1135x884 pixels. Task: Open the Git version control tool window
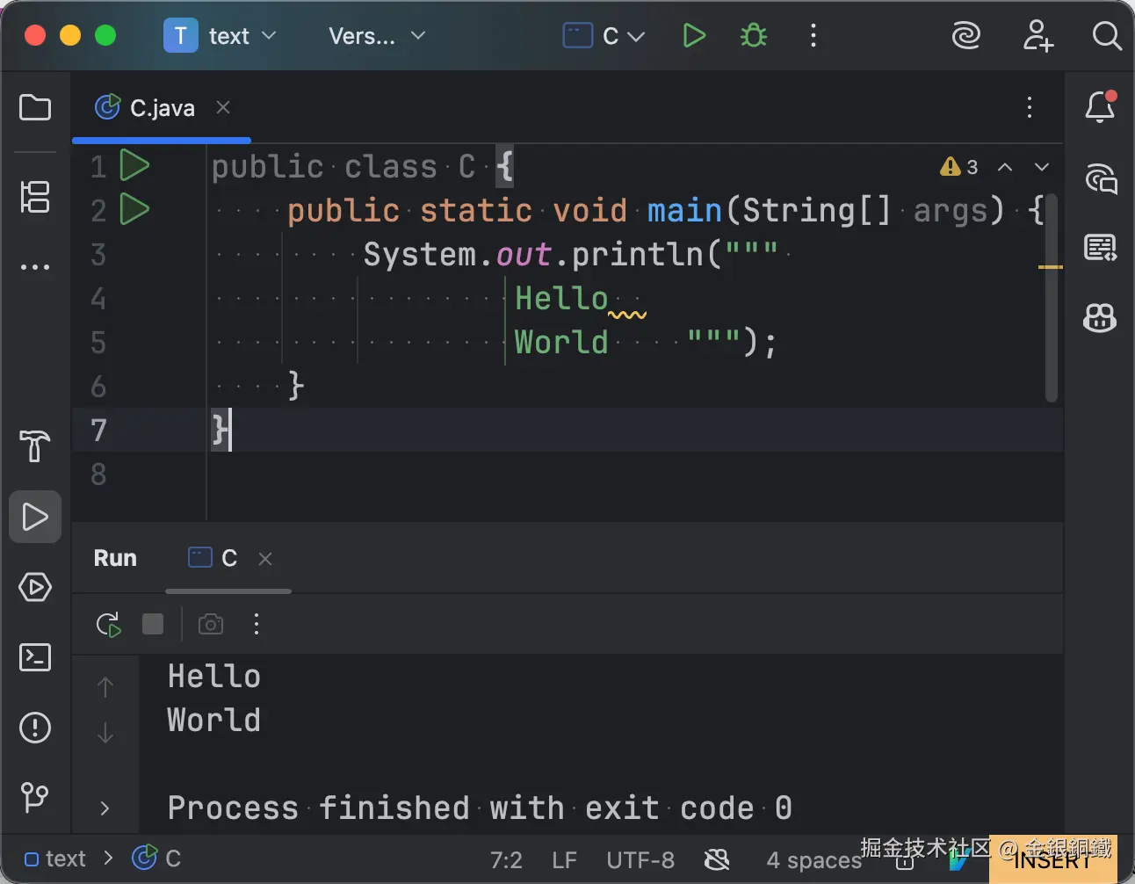[35, 797]
